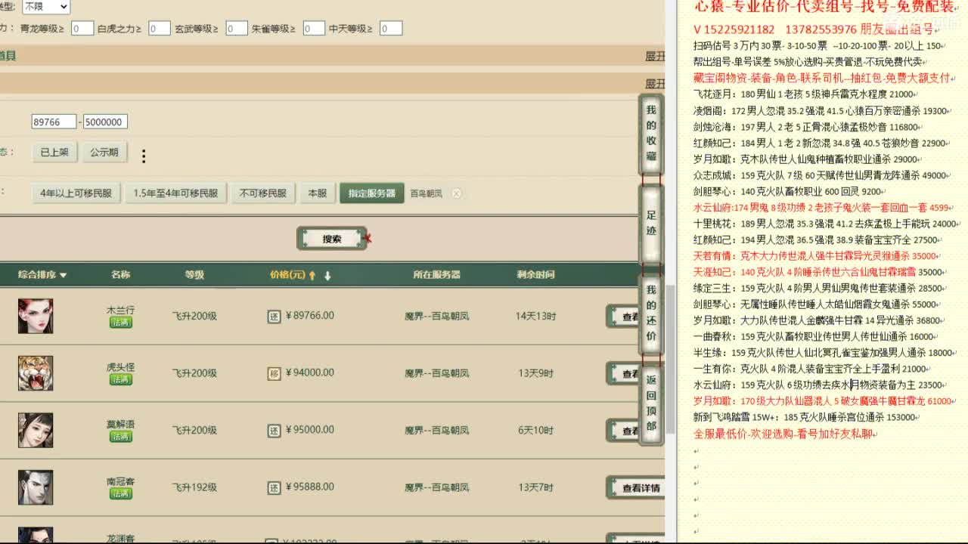Click remaining time 14天13时
Image resolution: width=968 pixels, height=544 pixels.
click(535, 317)
